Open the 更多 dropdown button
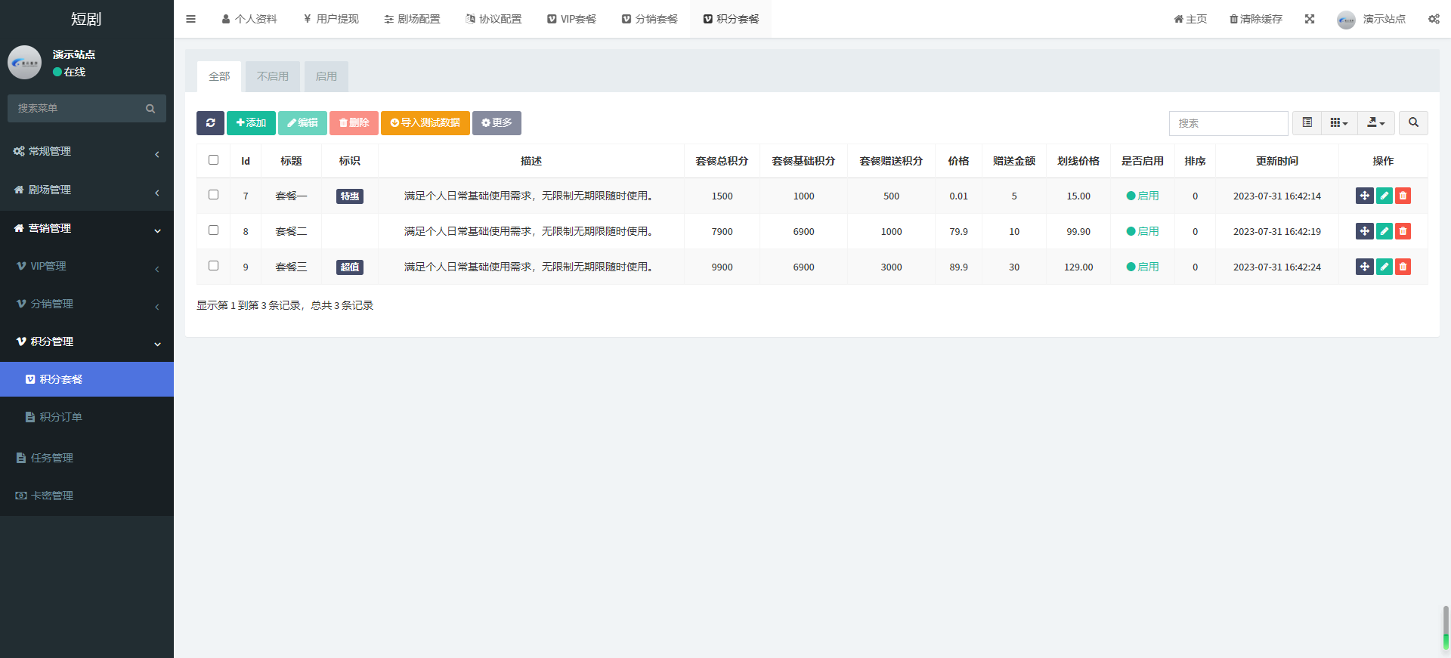This screenshot has height=658, width=1451. (497, 123)
